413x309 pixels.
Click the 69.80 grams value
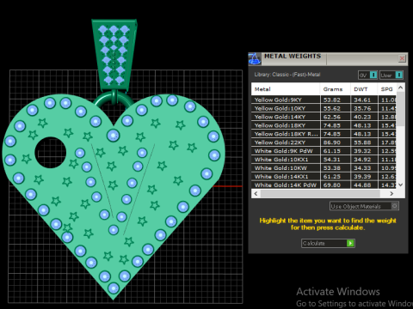pos(332,185)
